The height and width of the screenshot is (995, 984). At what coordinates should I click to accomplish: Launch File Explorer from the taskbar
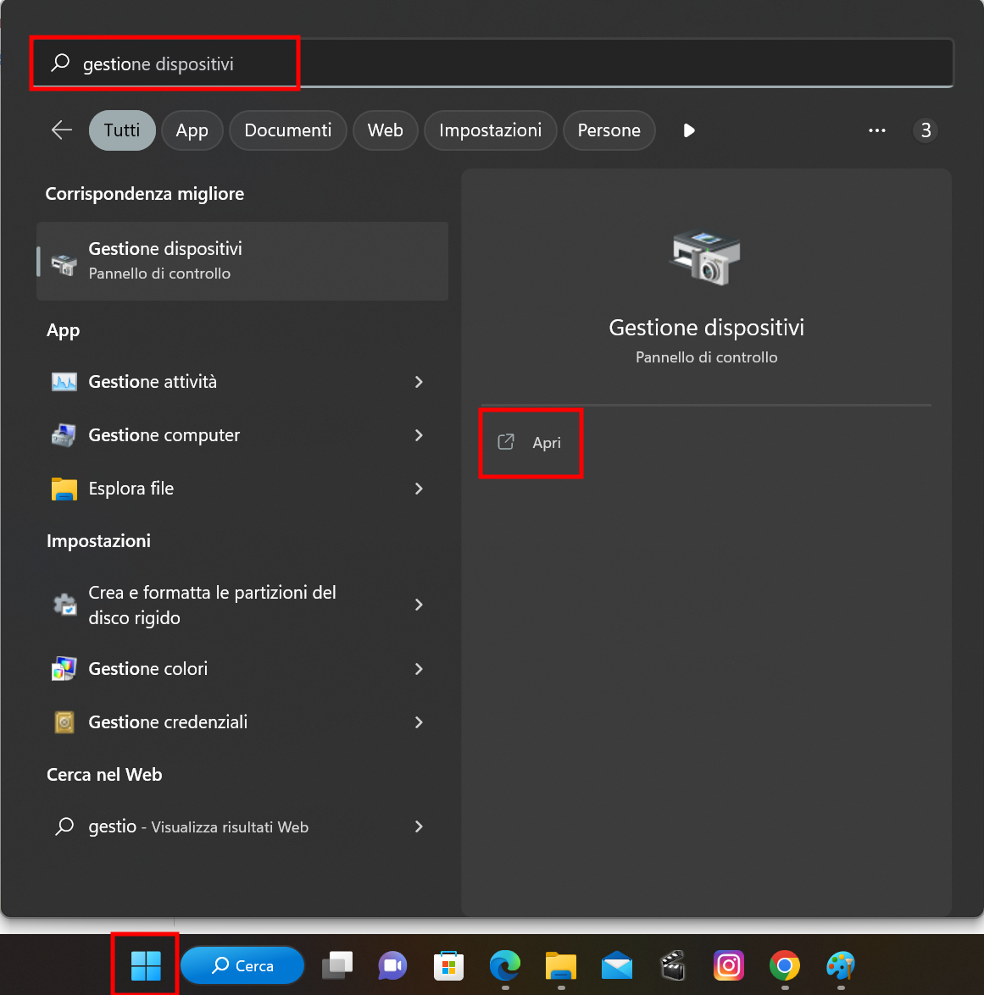click(560, 966)
